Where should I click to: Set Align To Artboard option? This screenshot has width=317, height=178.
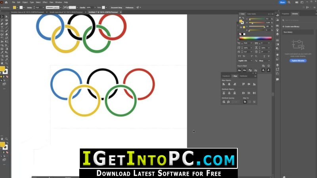tap(245, 102)
